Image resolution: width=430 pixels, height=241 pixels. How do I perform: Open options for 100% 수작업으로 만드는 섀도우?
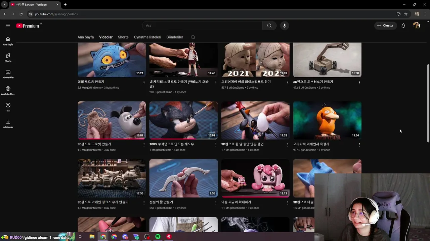pyautogui.click(x=216, y=145)
